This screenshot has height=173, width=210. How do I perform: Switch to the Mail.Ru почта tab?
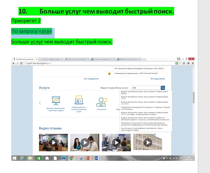129,59
